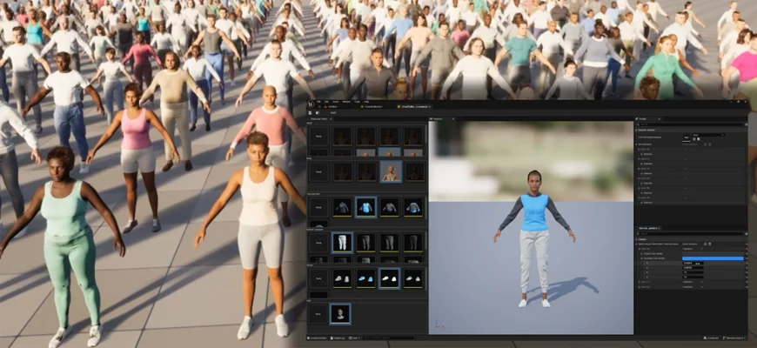Select None tile in Shoes section
757x348 pixels.
[x=318, y=278]
